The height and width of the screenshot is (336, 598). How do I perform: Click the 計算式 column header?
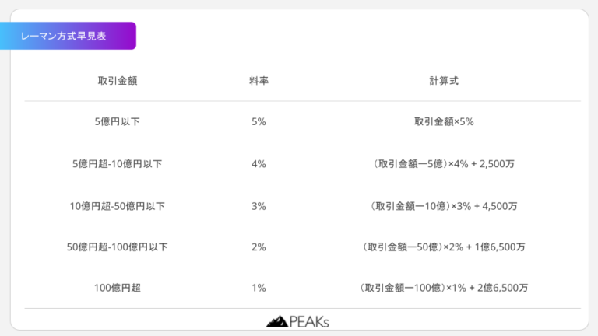444,80
